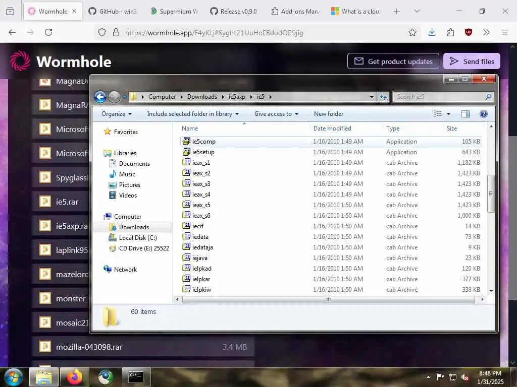Click the padlock site info icon
Image resolution: width=517 pixels, height=387 pixels.
pyautogui.click(x=116, y=32)
